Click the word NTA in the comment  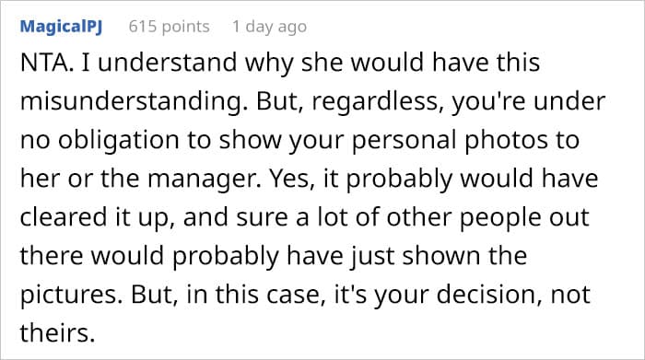tap(43, 63)
